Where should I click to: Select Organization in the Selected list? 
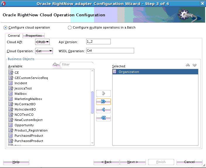point(129,72)
